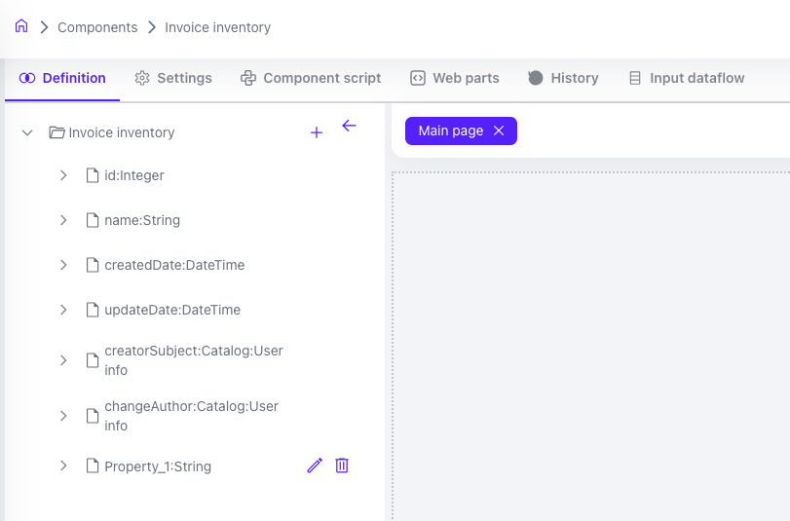Viewport: 790px width, 521px height.
Task: Close the Main page tab with X
Action: (x=499, y=130)
